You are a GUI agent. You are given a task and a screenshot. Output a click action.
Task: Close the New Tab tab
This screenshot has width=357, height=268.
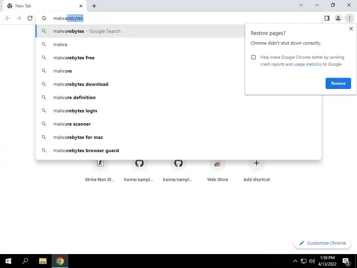81,6
